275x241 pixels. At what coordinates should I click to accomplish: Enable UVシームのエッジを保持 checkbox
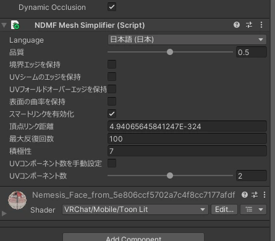[112, 77]
